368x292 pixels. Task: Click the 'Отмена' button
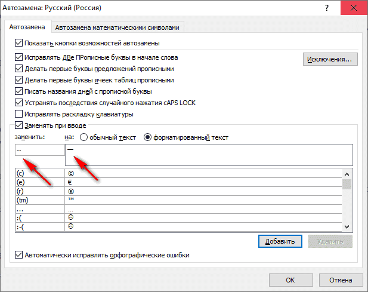click(x=340, y=279)
